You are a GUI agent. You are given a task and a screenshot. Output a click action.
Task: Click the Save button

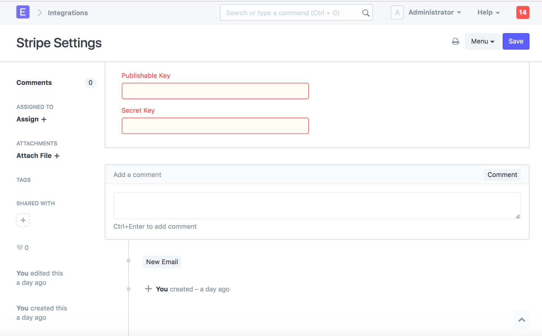pos(516,41)
